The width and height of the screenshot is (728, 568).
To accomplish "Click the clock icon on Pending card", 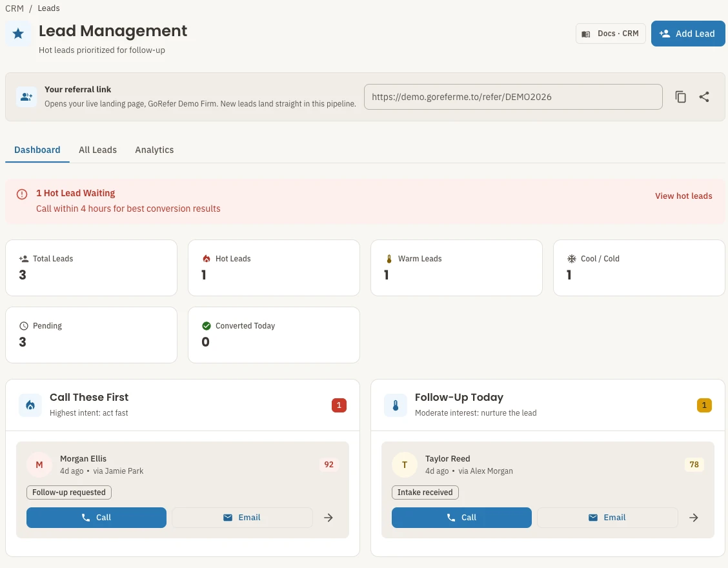I will pos(24,326).
